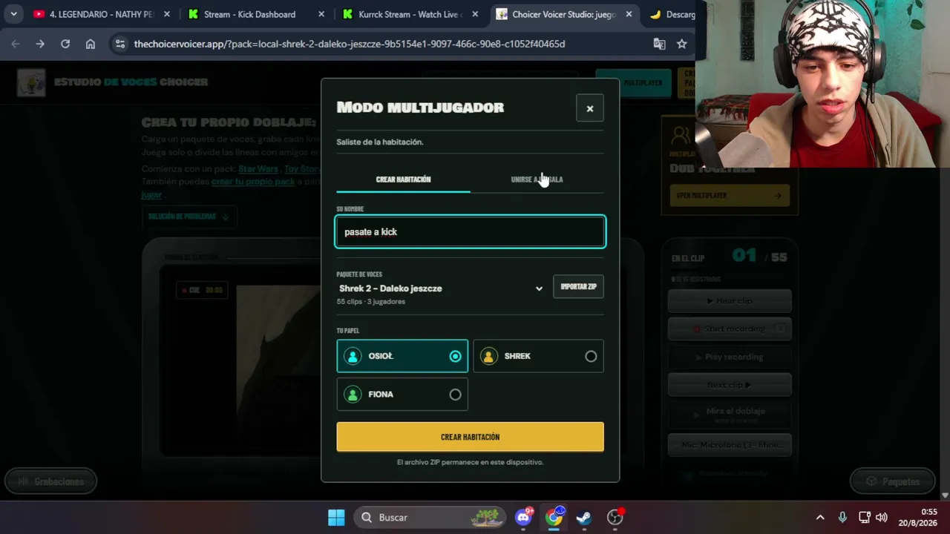Open the Grabaciones panel

click(x=50, y=482)
